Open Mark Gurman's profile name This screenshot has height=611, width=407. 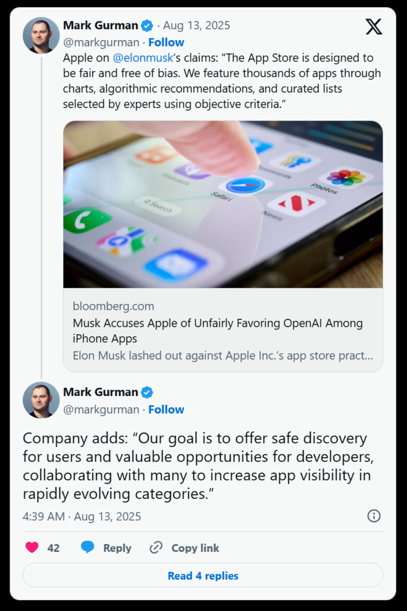tap(101, 26)
